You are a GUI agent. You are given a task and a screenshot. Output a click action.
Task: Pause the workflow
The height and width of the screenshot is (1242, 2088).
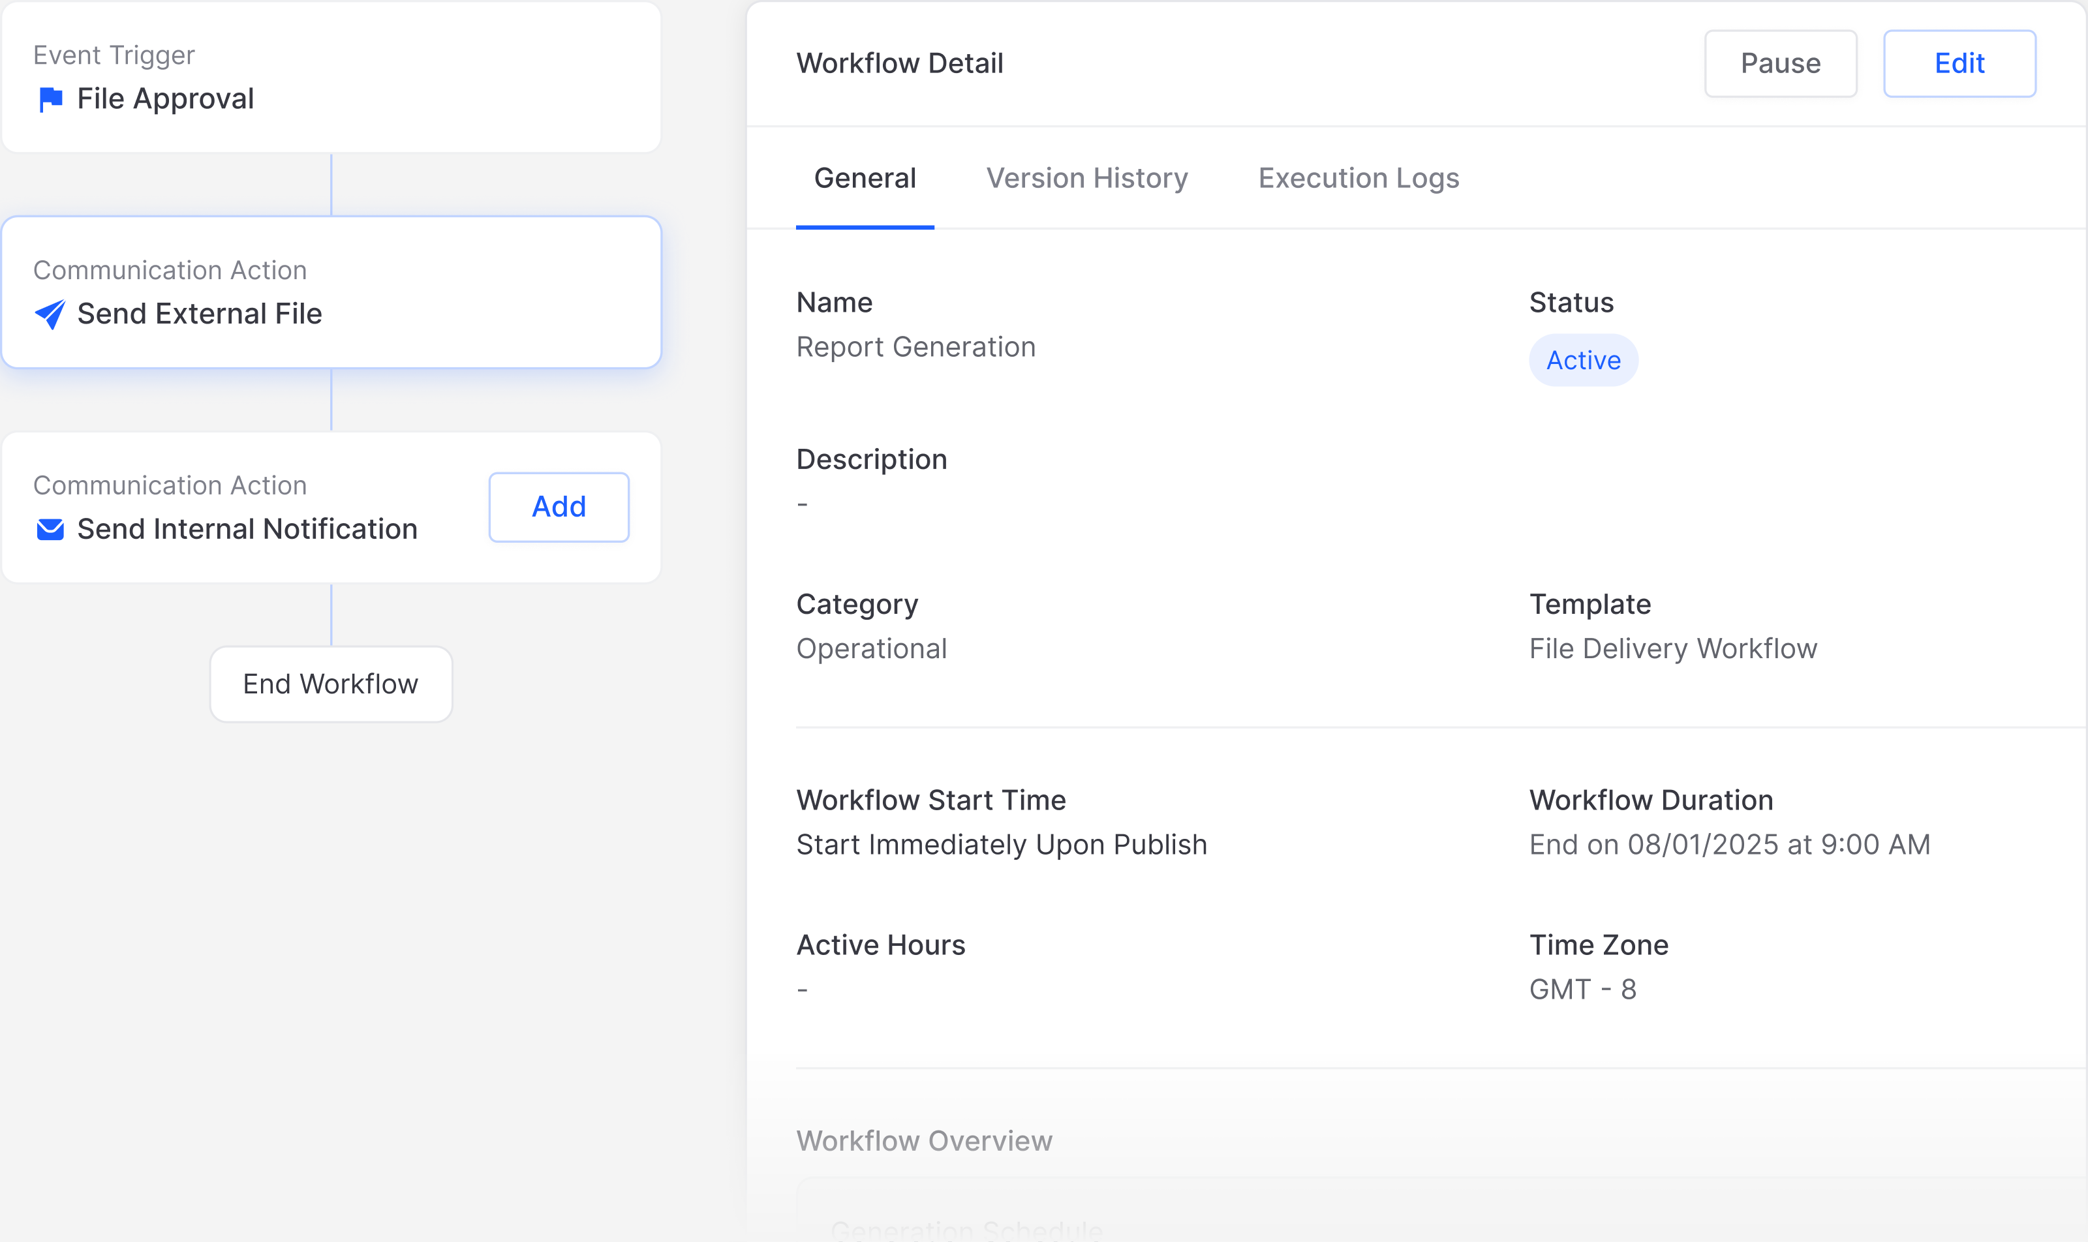(x=1780, y=64)
